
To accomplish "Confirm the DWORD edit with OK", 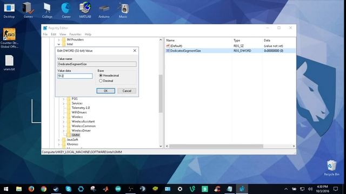I will coord(106,91).
